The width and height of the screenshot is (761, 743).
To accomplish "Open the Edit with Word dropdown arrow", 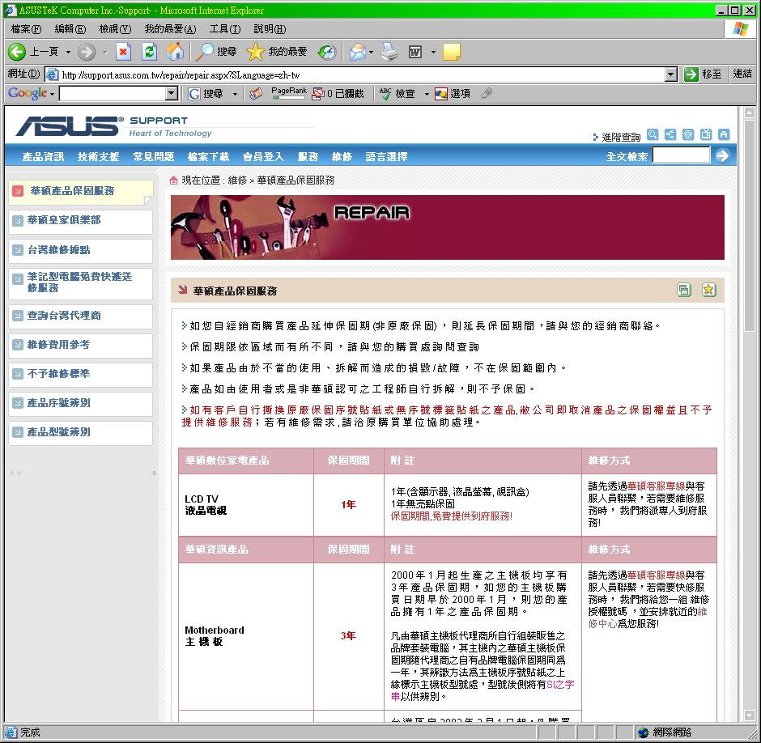I will point(433,52).
